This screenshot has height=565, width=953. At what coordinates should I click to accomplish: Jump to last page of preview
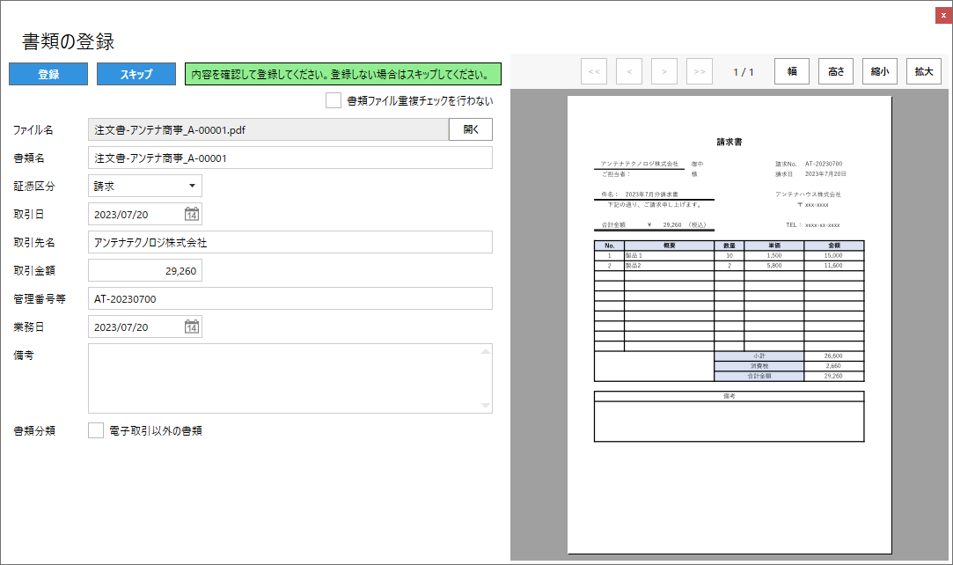700,72
